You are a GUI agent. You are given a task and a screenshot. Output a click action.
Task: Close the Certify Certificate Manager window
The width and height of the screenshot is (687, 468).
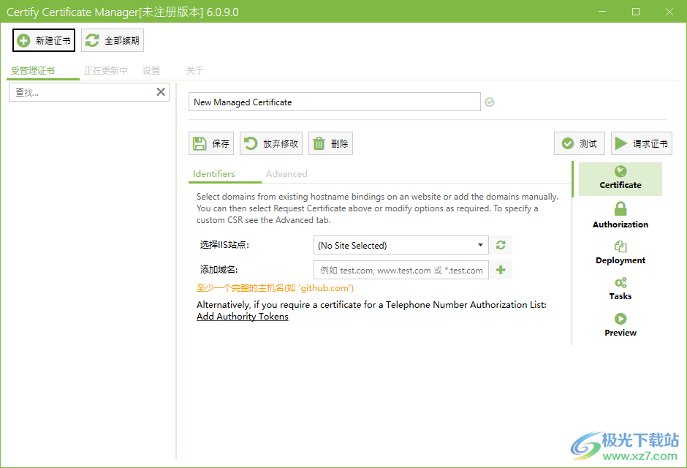pyautogui.click(x=669, y=12)
